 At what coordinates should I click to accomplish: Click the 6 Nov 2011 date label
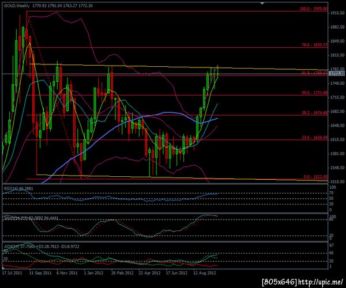tap(67, 273)
